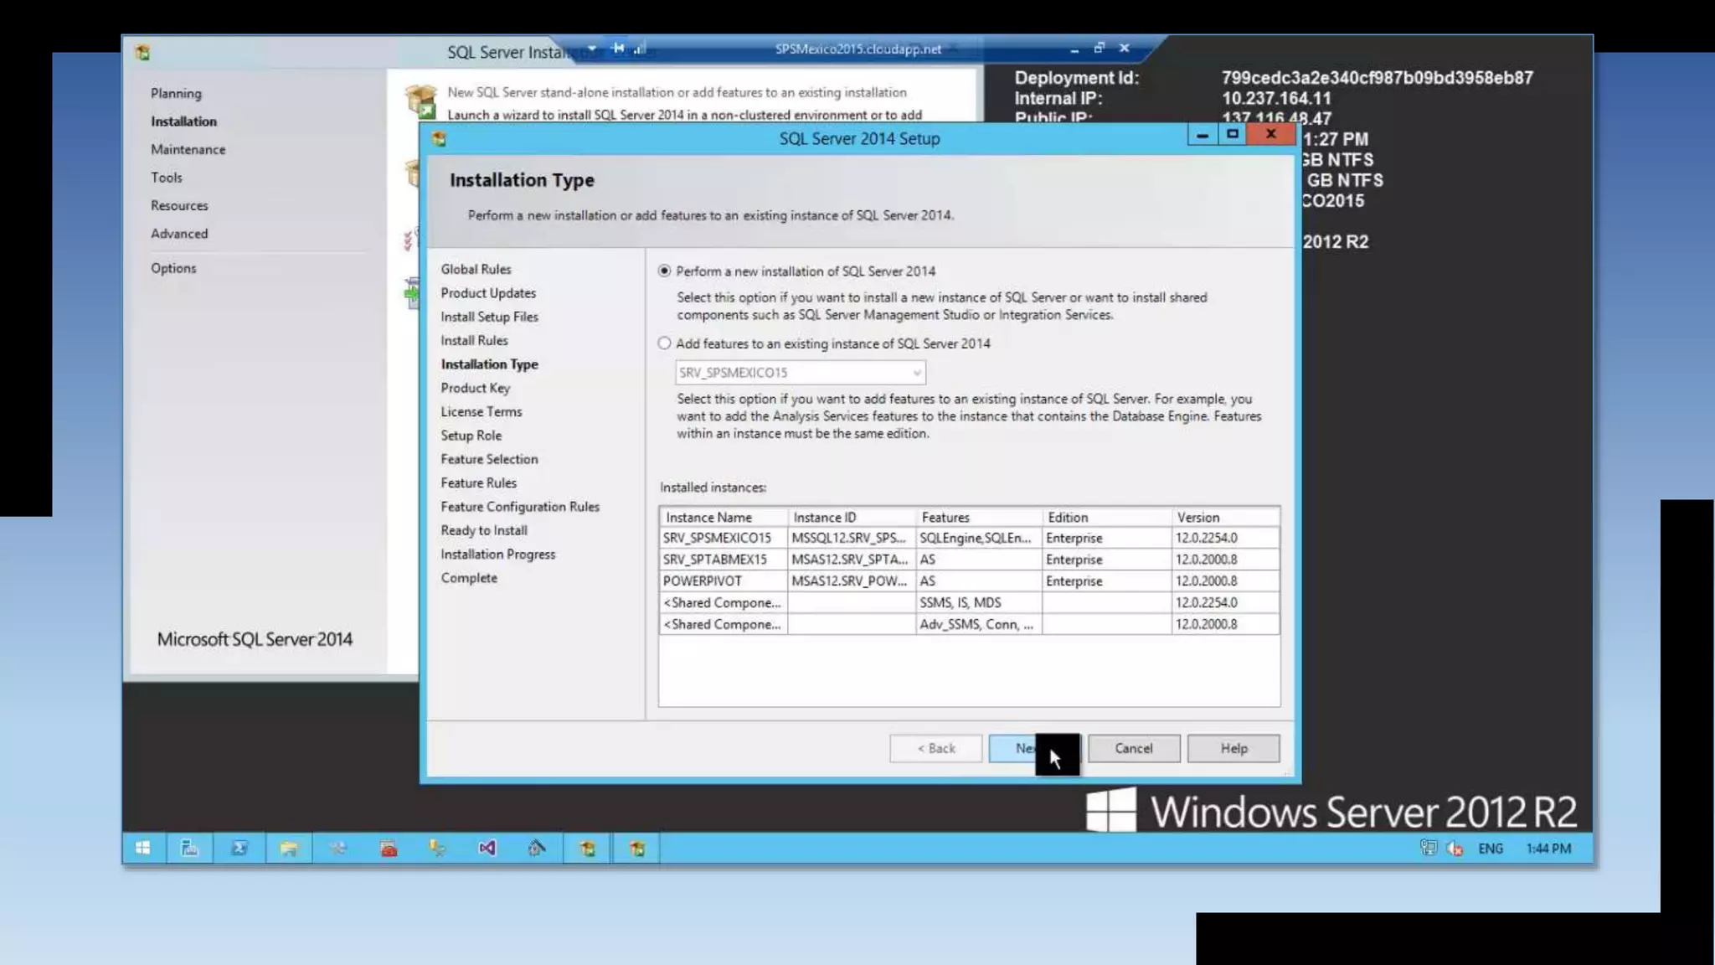
Task: Click the Help button
Action: (x=1233, y=748)
